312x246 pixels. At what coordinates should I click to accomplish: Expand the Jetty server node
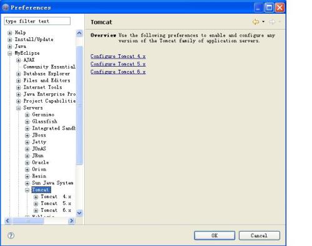click(x=27, y=143)
